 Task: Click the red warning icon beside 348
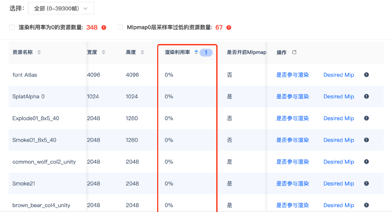[104, 28]
